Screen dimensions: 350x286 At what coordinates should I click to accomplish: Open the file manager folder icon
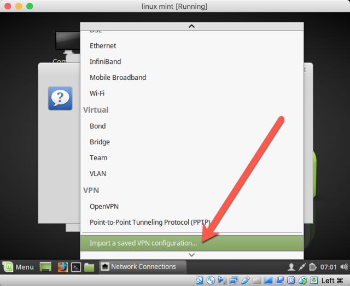tap(89, 267)
